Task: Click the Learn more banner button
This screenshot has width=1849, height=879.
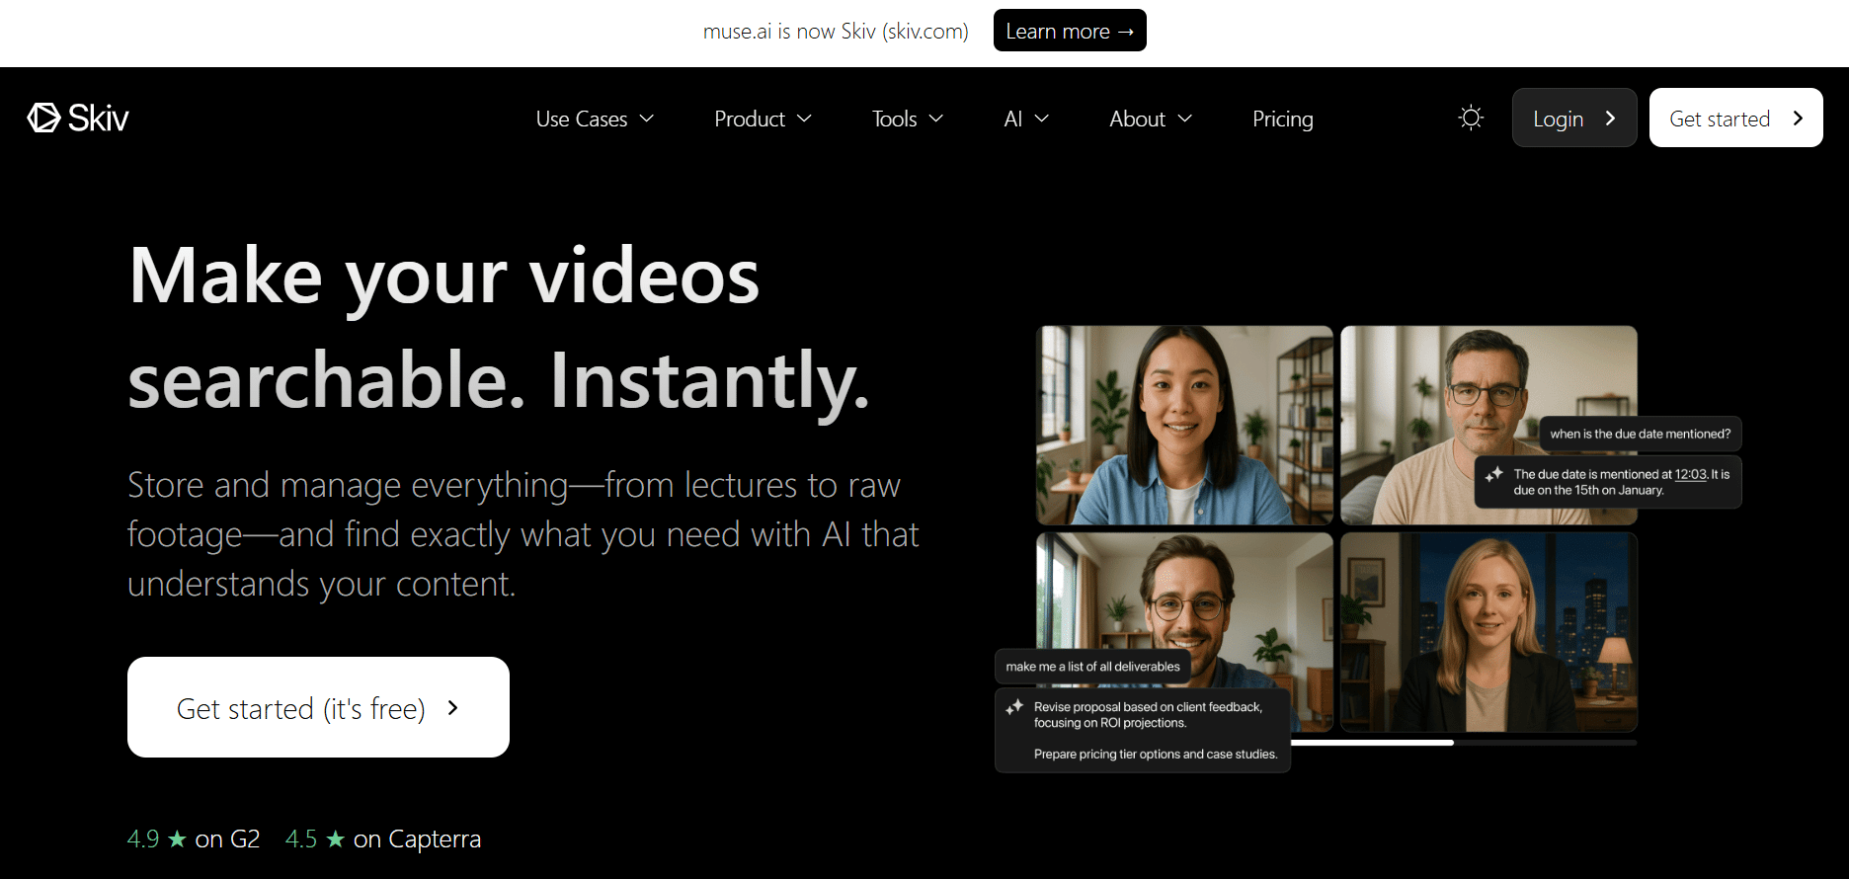Action: (x=1070, y=31)
